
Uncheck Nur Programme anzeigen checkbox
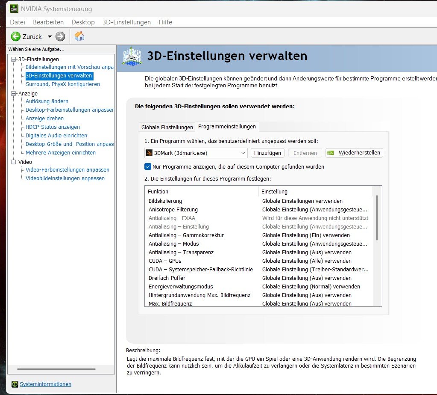point(148,166)
